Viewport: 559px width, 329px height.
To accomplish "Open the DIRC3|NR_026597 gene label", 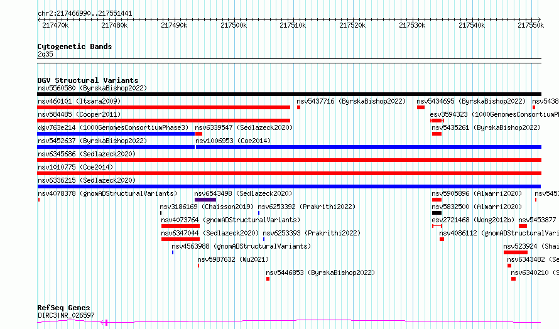I will [x=66, y=315].
